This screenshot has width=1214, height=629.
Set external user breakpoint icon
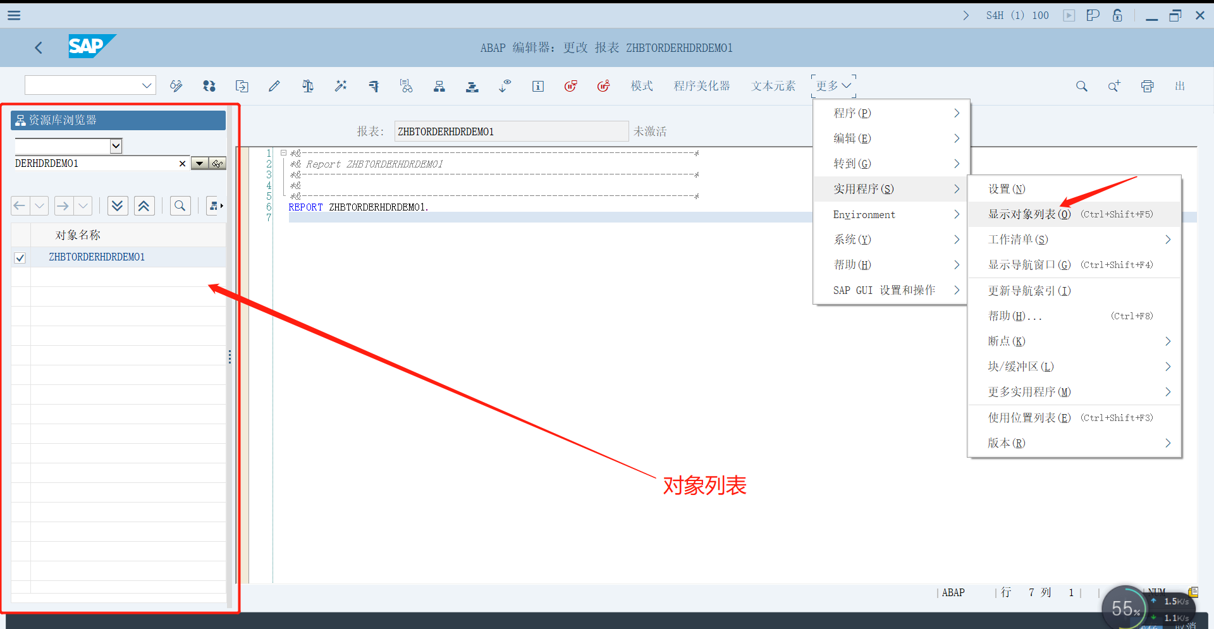click(604, 86)
